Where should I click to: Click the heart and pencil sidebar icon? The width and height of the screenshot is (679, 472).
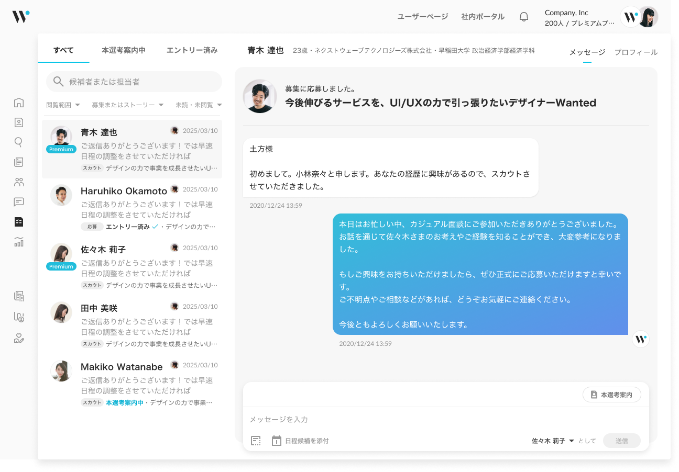click(x=19, y=338)
